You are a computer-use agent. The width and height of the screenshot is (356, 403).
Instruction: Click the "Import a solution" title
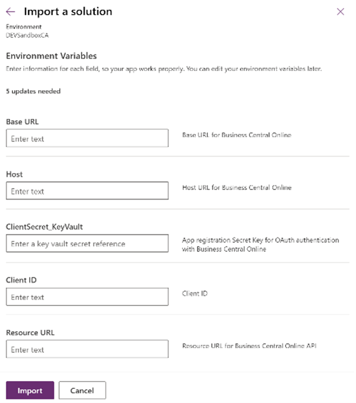(68, 12)
